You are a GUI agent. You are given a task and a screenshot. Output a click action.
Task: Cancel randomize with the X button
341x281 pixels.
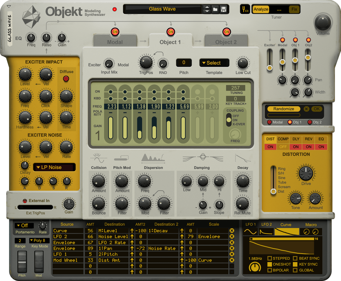pyautogui.click(x=306, y=109)
